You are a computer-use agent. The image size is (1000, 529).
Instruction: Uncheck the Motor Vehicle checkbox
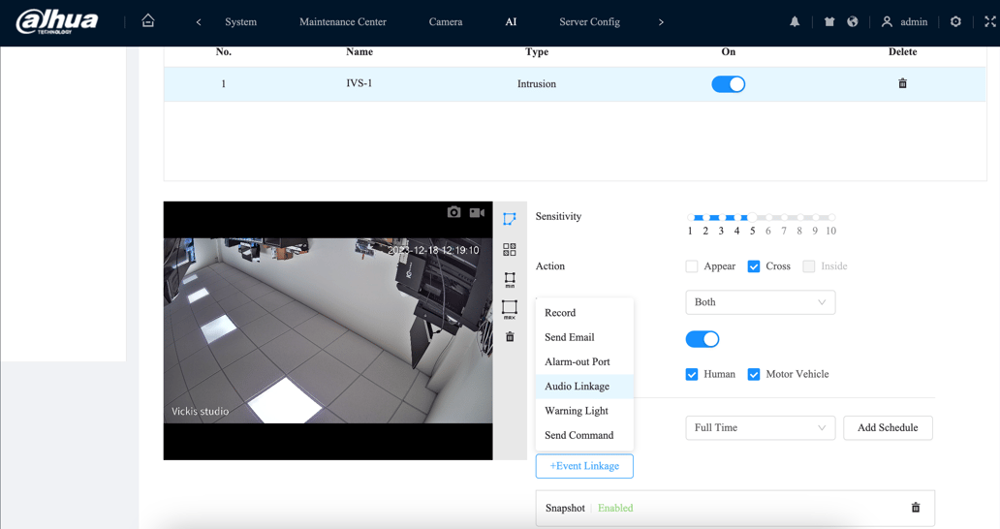pos(754,374)
